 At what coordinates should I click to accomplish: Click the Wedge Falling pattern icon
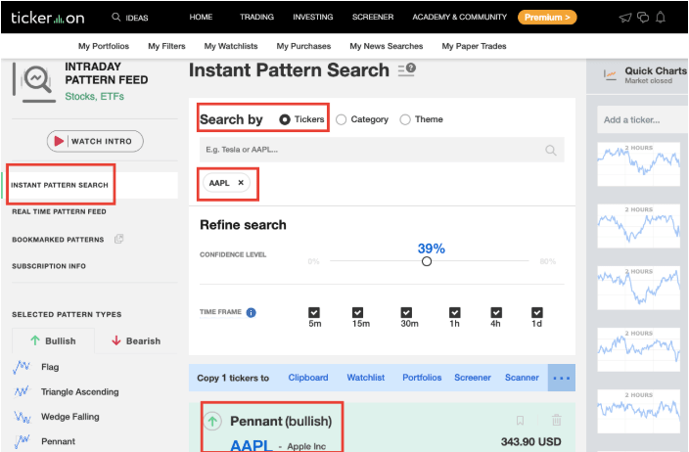point(22,417)
